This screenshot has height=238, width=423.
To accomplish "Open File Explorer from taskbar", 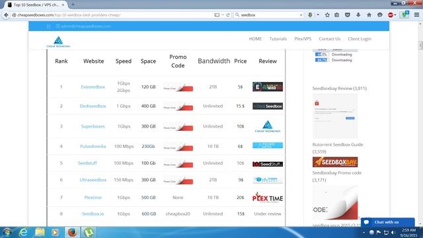I will 40,232.
